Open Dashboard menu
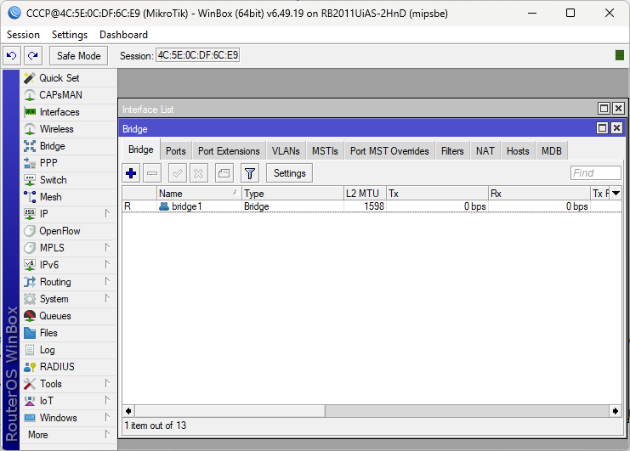Screen dimensions: 630x451 [x=123, y=35]
